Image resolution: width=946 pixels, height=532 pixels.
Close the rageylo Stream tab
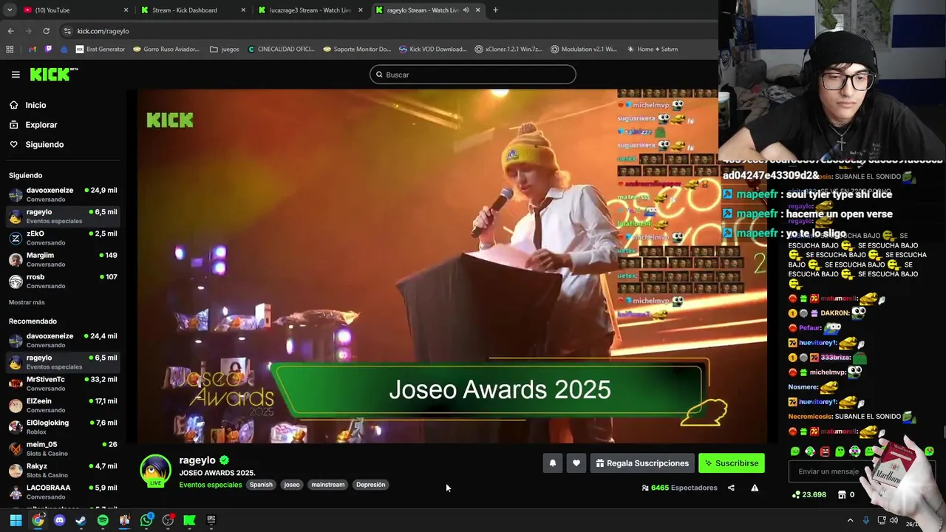[x=477, y=10]
